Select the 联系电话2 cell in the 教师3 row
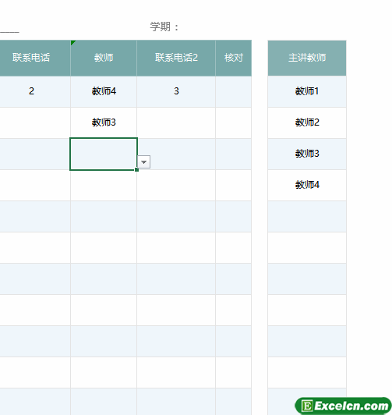 click(176, 122)
